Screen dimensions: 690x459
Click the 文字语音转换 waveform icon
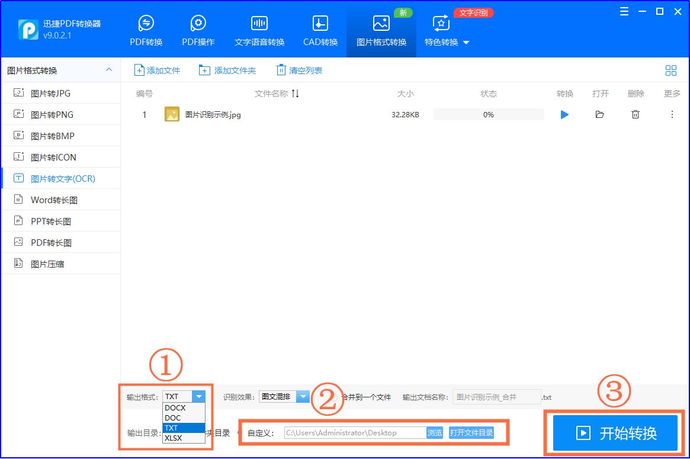pyautogui.click(x=259, y=23)
